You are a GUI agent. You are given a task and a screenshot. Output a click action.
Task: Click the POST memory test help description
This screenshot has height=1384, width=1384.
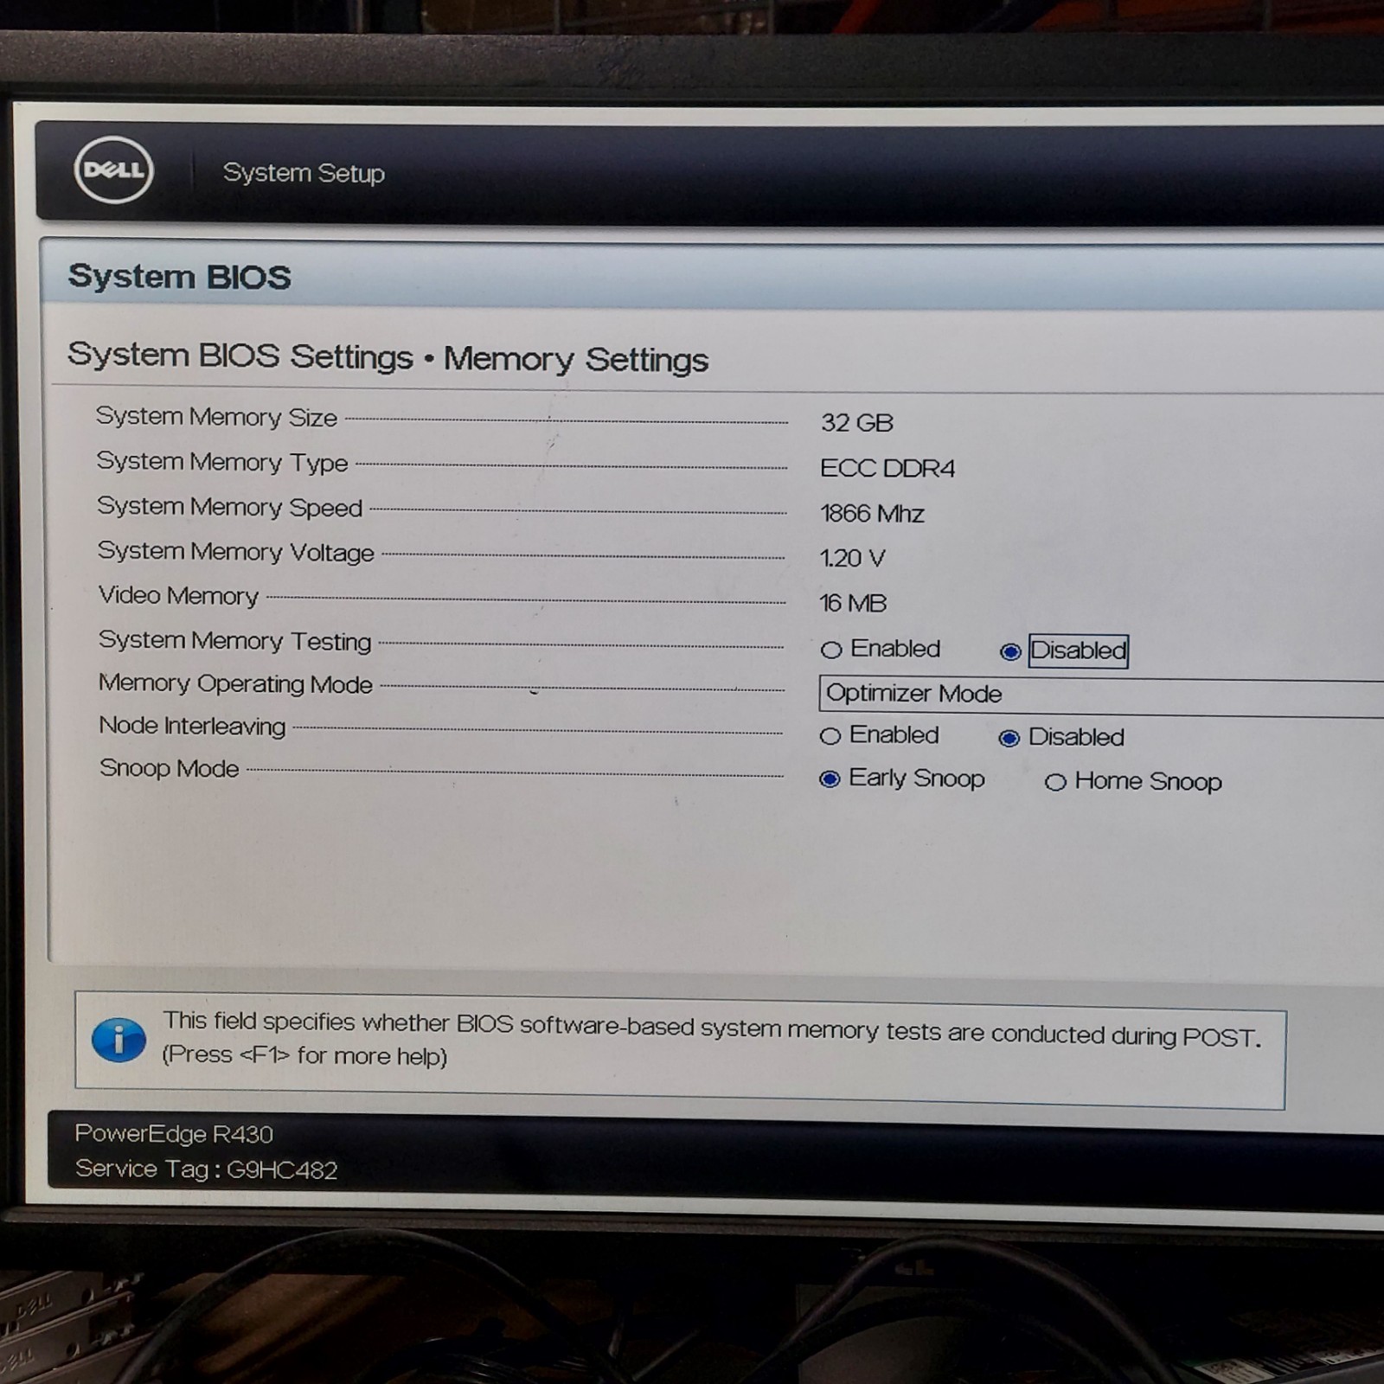click(x=712, y=1028)
